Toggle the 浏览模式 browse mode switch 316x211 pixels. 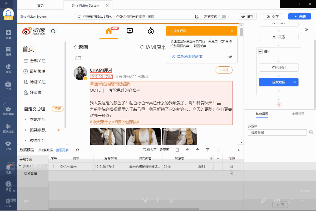coord(222,17)
